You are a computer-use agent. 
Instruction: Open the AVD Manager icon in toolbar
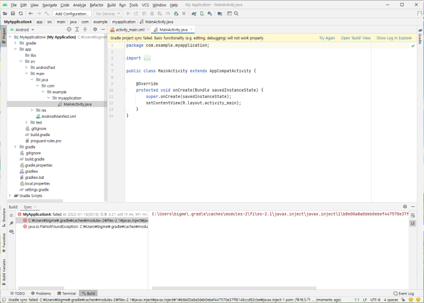tap(201, 14)
